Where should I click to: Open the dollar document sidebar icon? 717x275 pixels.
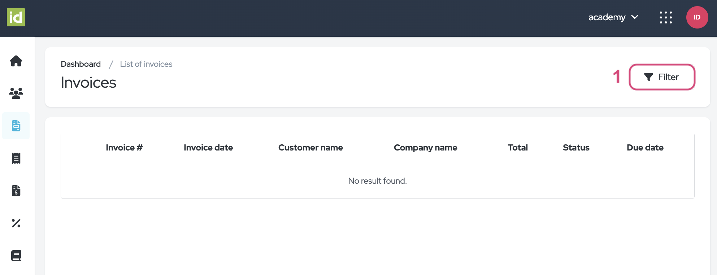pyautogui.click(x=16, y=191)
